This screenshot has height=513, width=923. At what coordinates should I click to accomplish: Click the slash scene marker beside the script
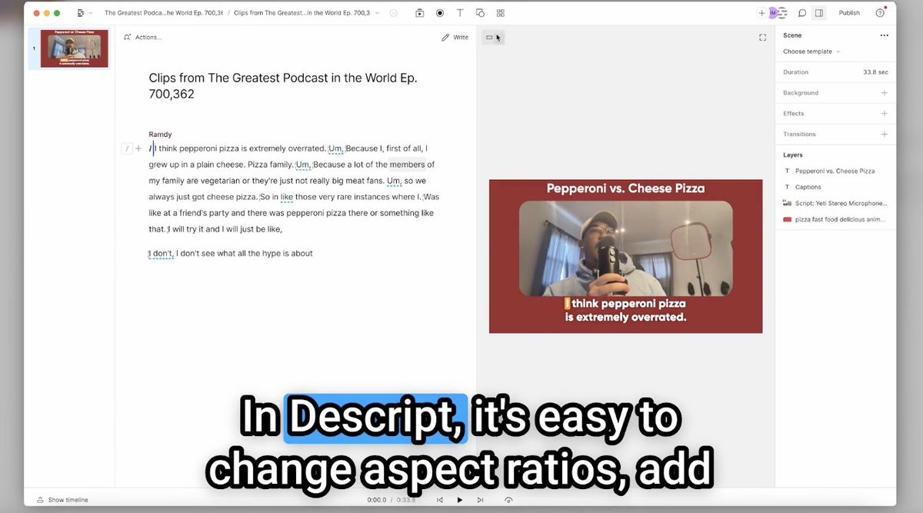pos(127,148)
